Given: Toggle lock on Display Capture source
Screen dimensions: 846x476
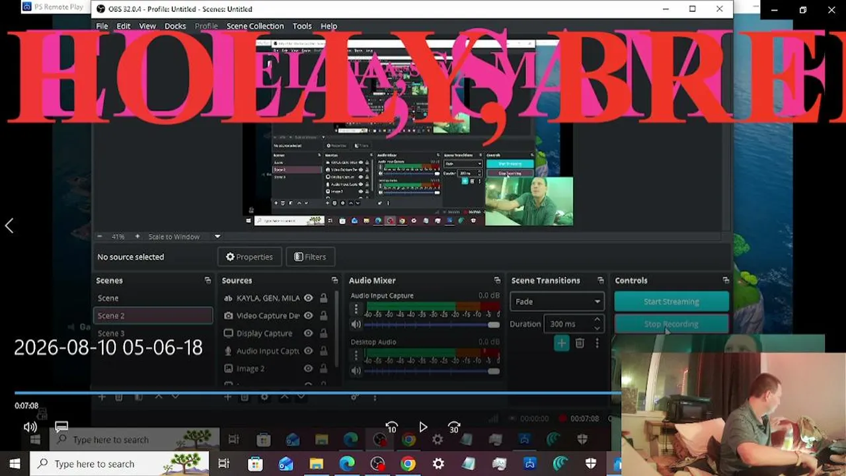Looking at the screenshot, I should 323,333.
